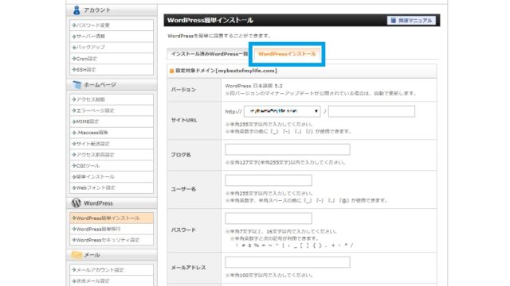This screenshot has height=286, width=510.
Task: Open アクセス拒否設定 link
Action: pos(112,155)
